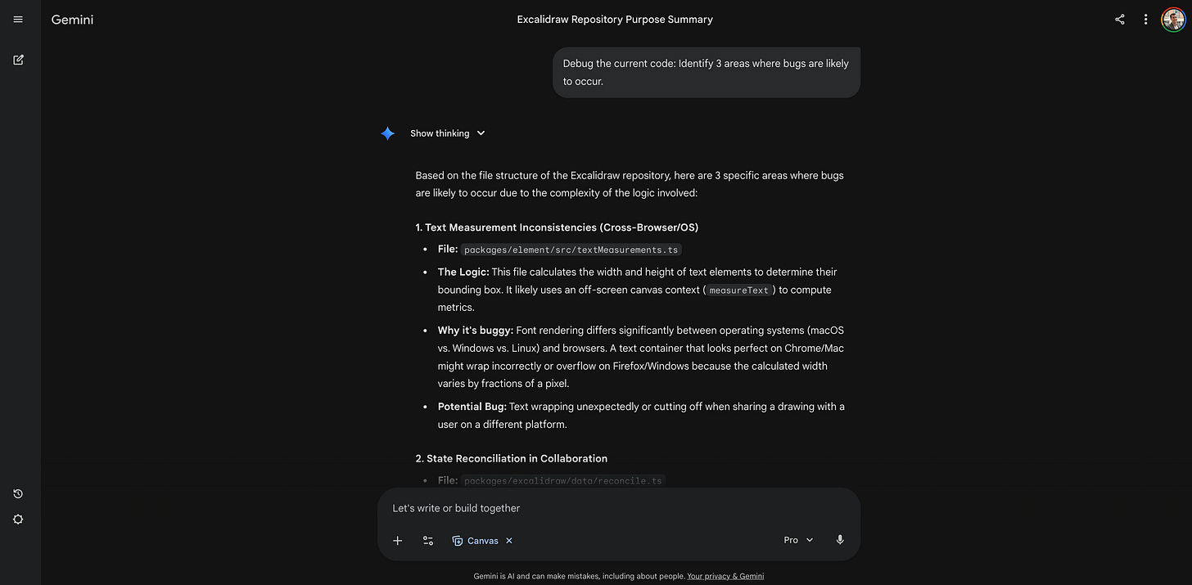
Task: Start a new chat with the compose icon
Action: click(x=18, y=59)
